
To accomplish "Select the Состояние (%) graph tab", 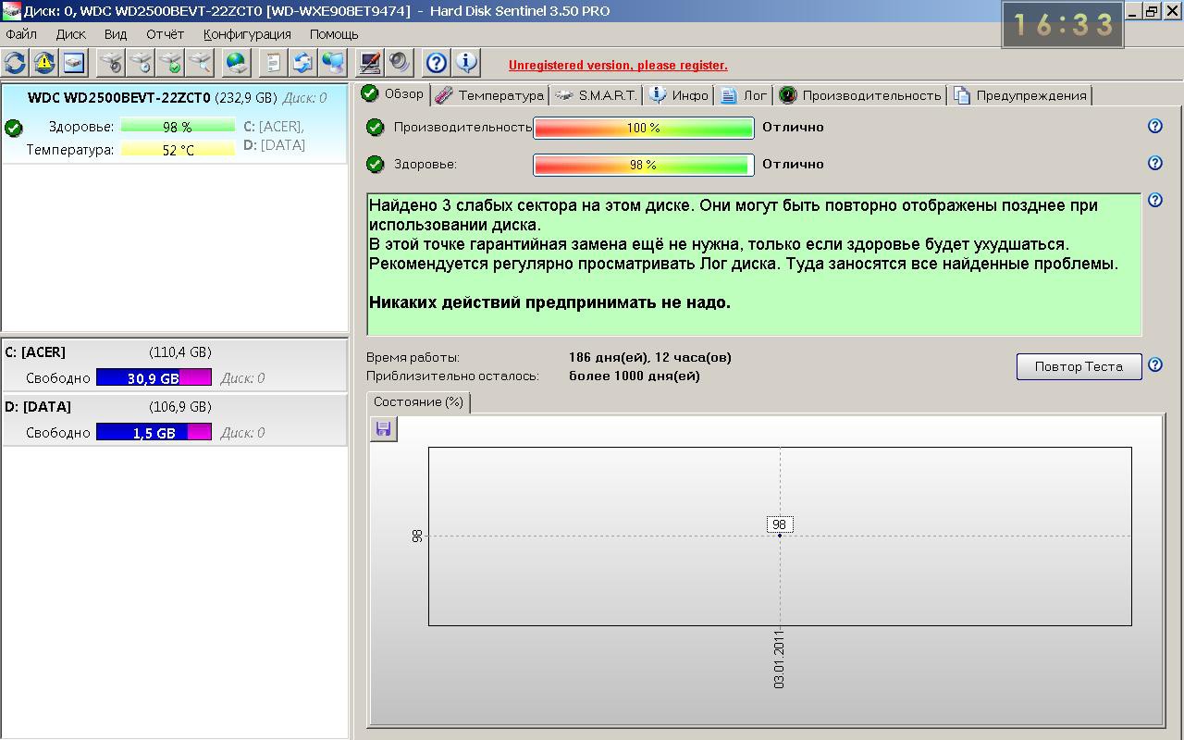I will coord(419,402).
